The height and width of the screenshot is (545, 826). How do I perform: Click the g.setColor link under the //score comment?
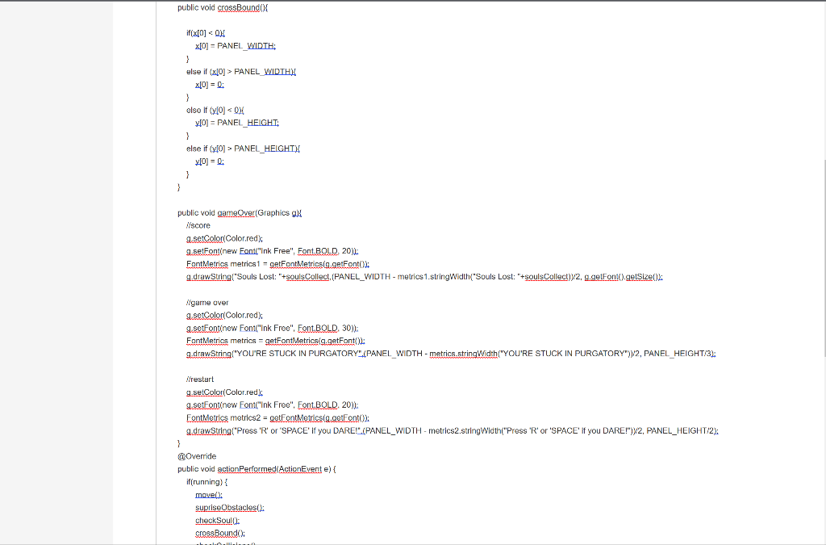tap(203, 238)
